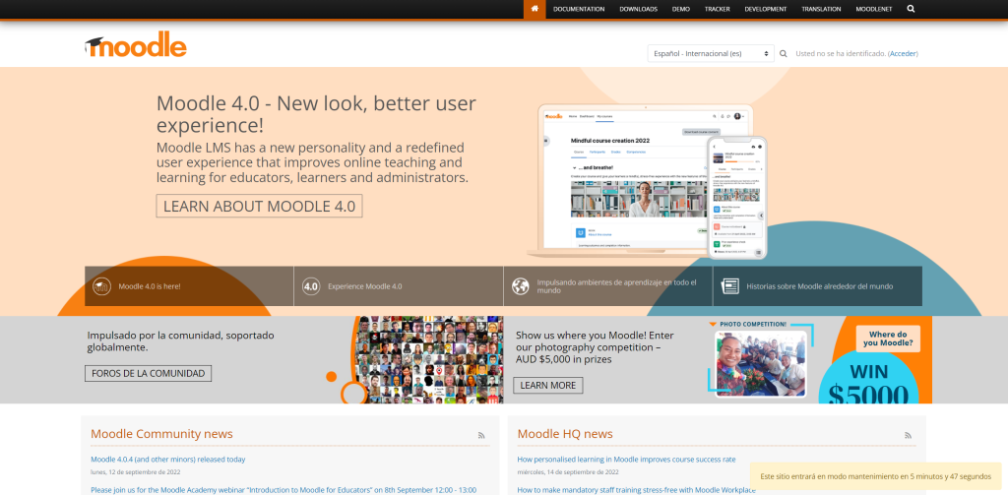Open Impulsando ambientes de aprendizaje tile

tap(608, 286)
